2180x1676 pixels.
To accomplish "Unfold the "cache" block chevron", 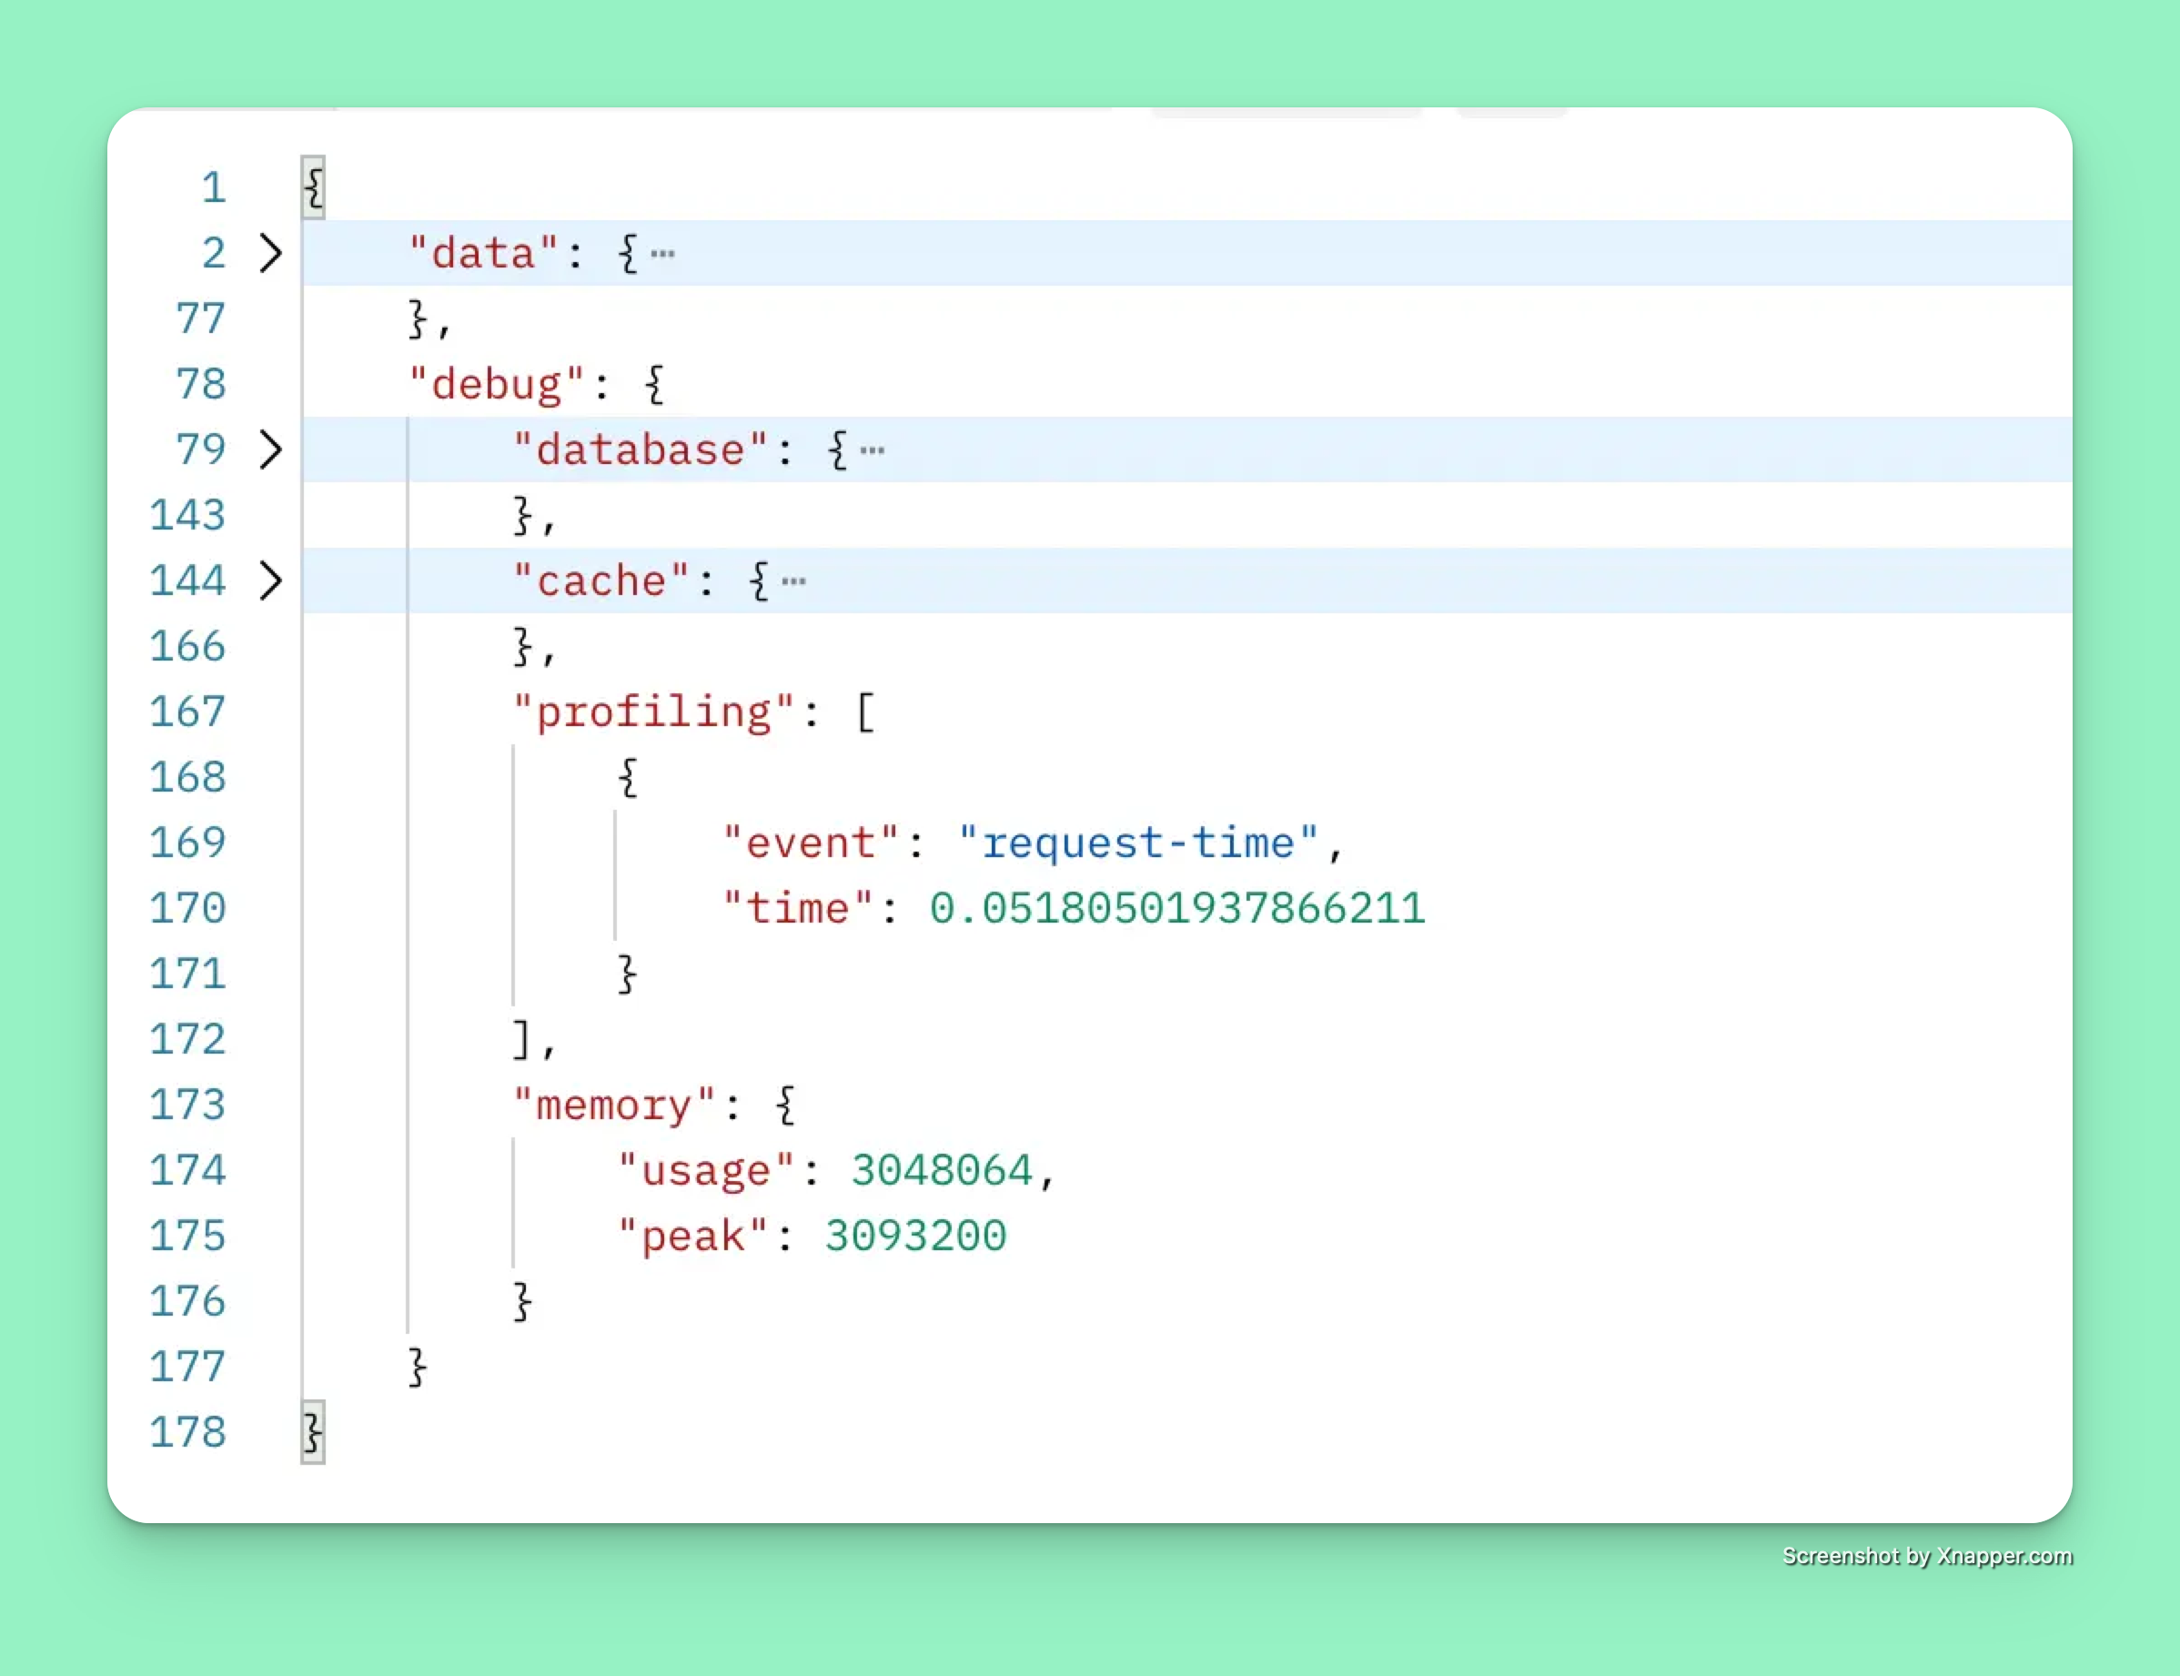I will pyautogui.click(x=270, y=581).
